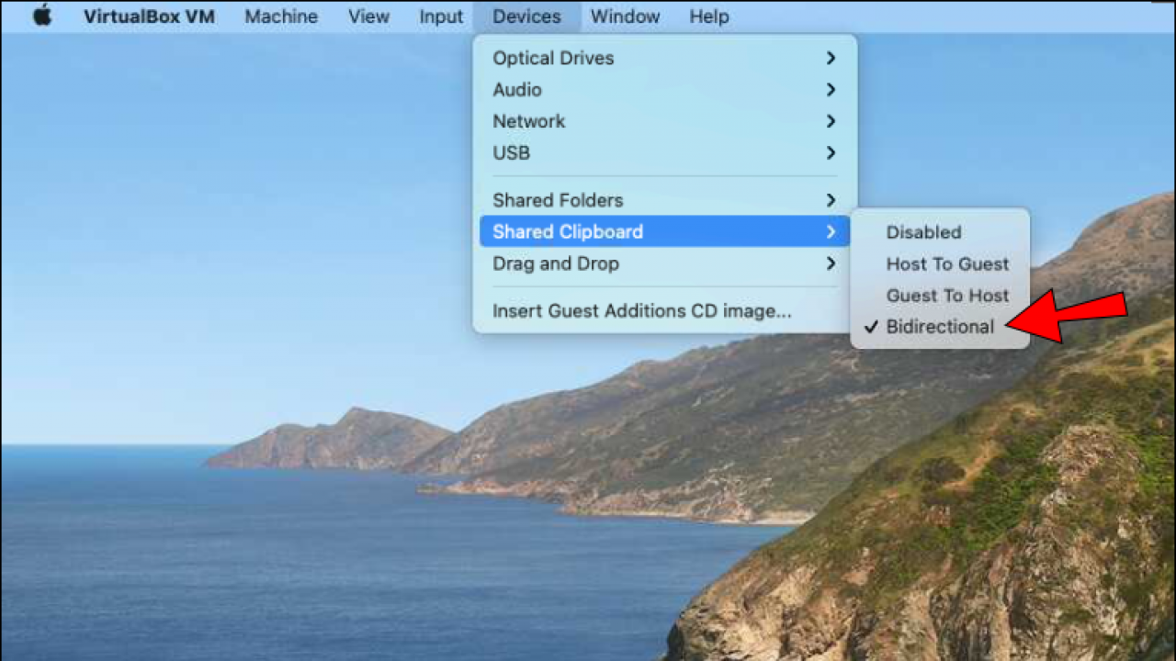Open the Help menu
Image resolution: width=1176 pixels, height=661 pixels.
708,16
